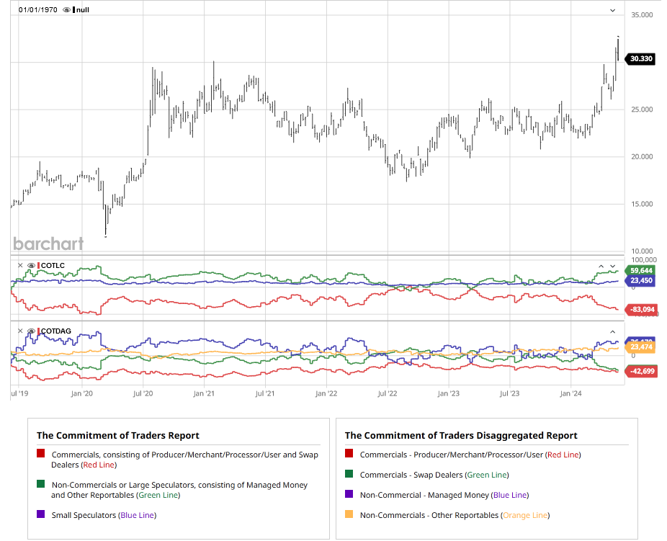The width and height of the screenshot is (667, 541).
Task: Click The Commitment of Traders Report heading
Action: [x=118, y=435]
